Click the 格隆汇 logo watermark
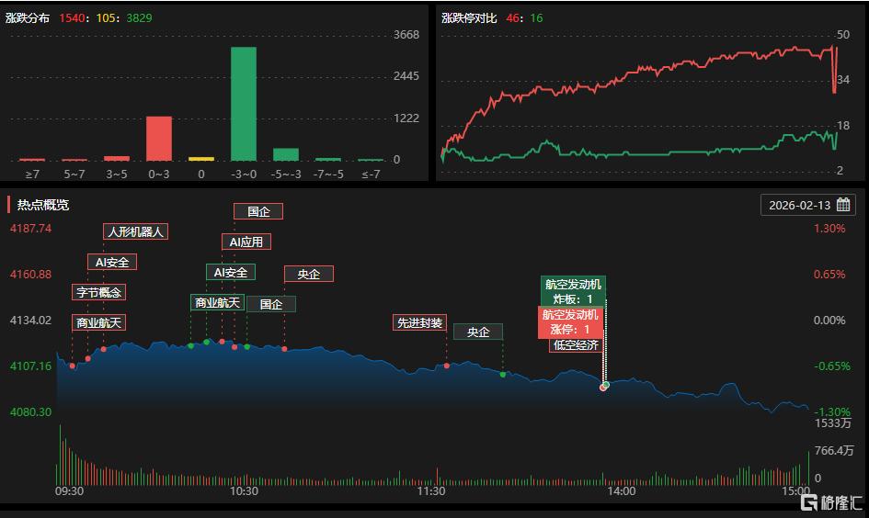This screenshot has width=869, height=518. click(x=830, y=502)
